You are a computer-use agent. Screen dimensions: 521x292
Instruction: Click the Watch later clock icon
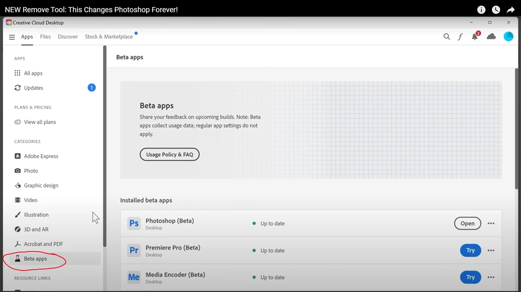496,10
